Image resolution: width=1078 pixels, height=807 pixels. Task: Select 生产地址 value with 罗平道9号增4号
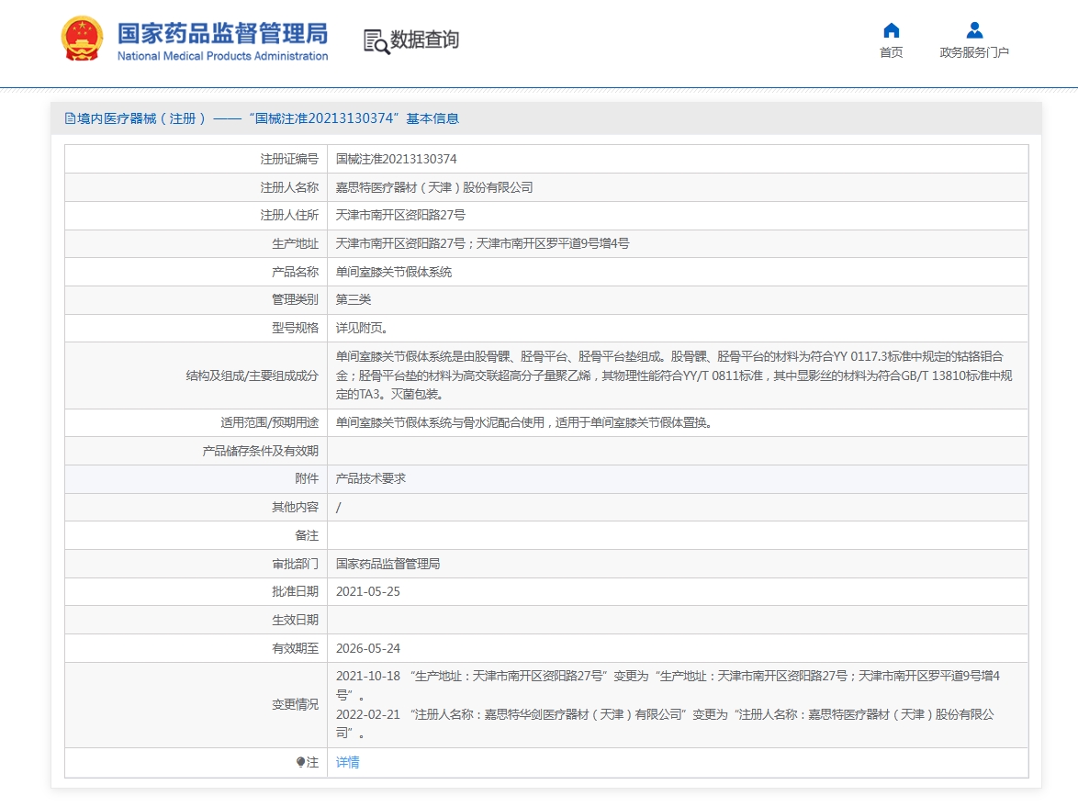pyautogui.click(x=482, y=243)
